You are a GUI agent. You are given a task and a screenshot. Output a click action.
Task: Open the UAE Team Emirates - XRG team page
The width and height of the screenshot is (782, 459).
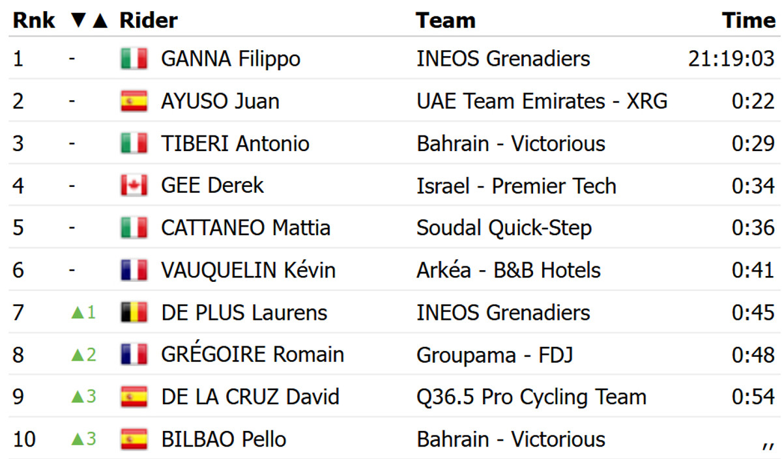coord(542,102)
